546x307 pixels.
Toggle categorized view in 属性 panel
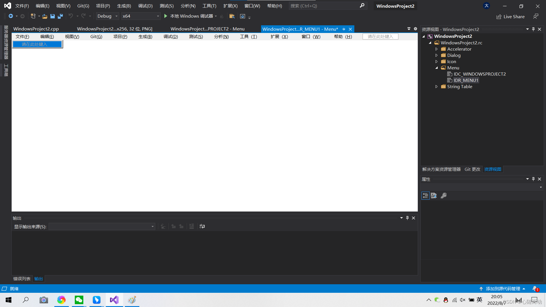[425, 196]
